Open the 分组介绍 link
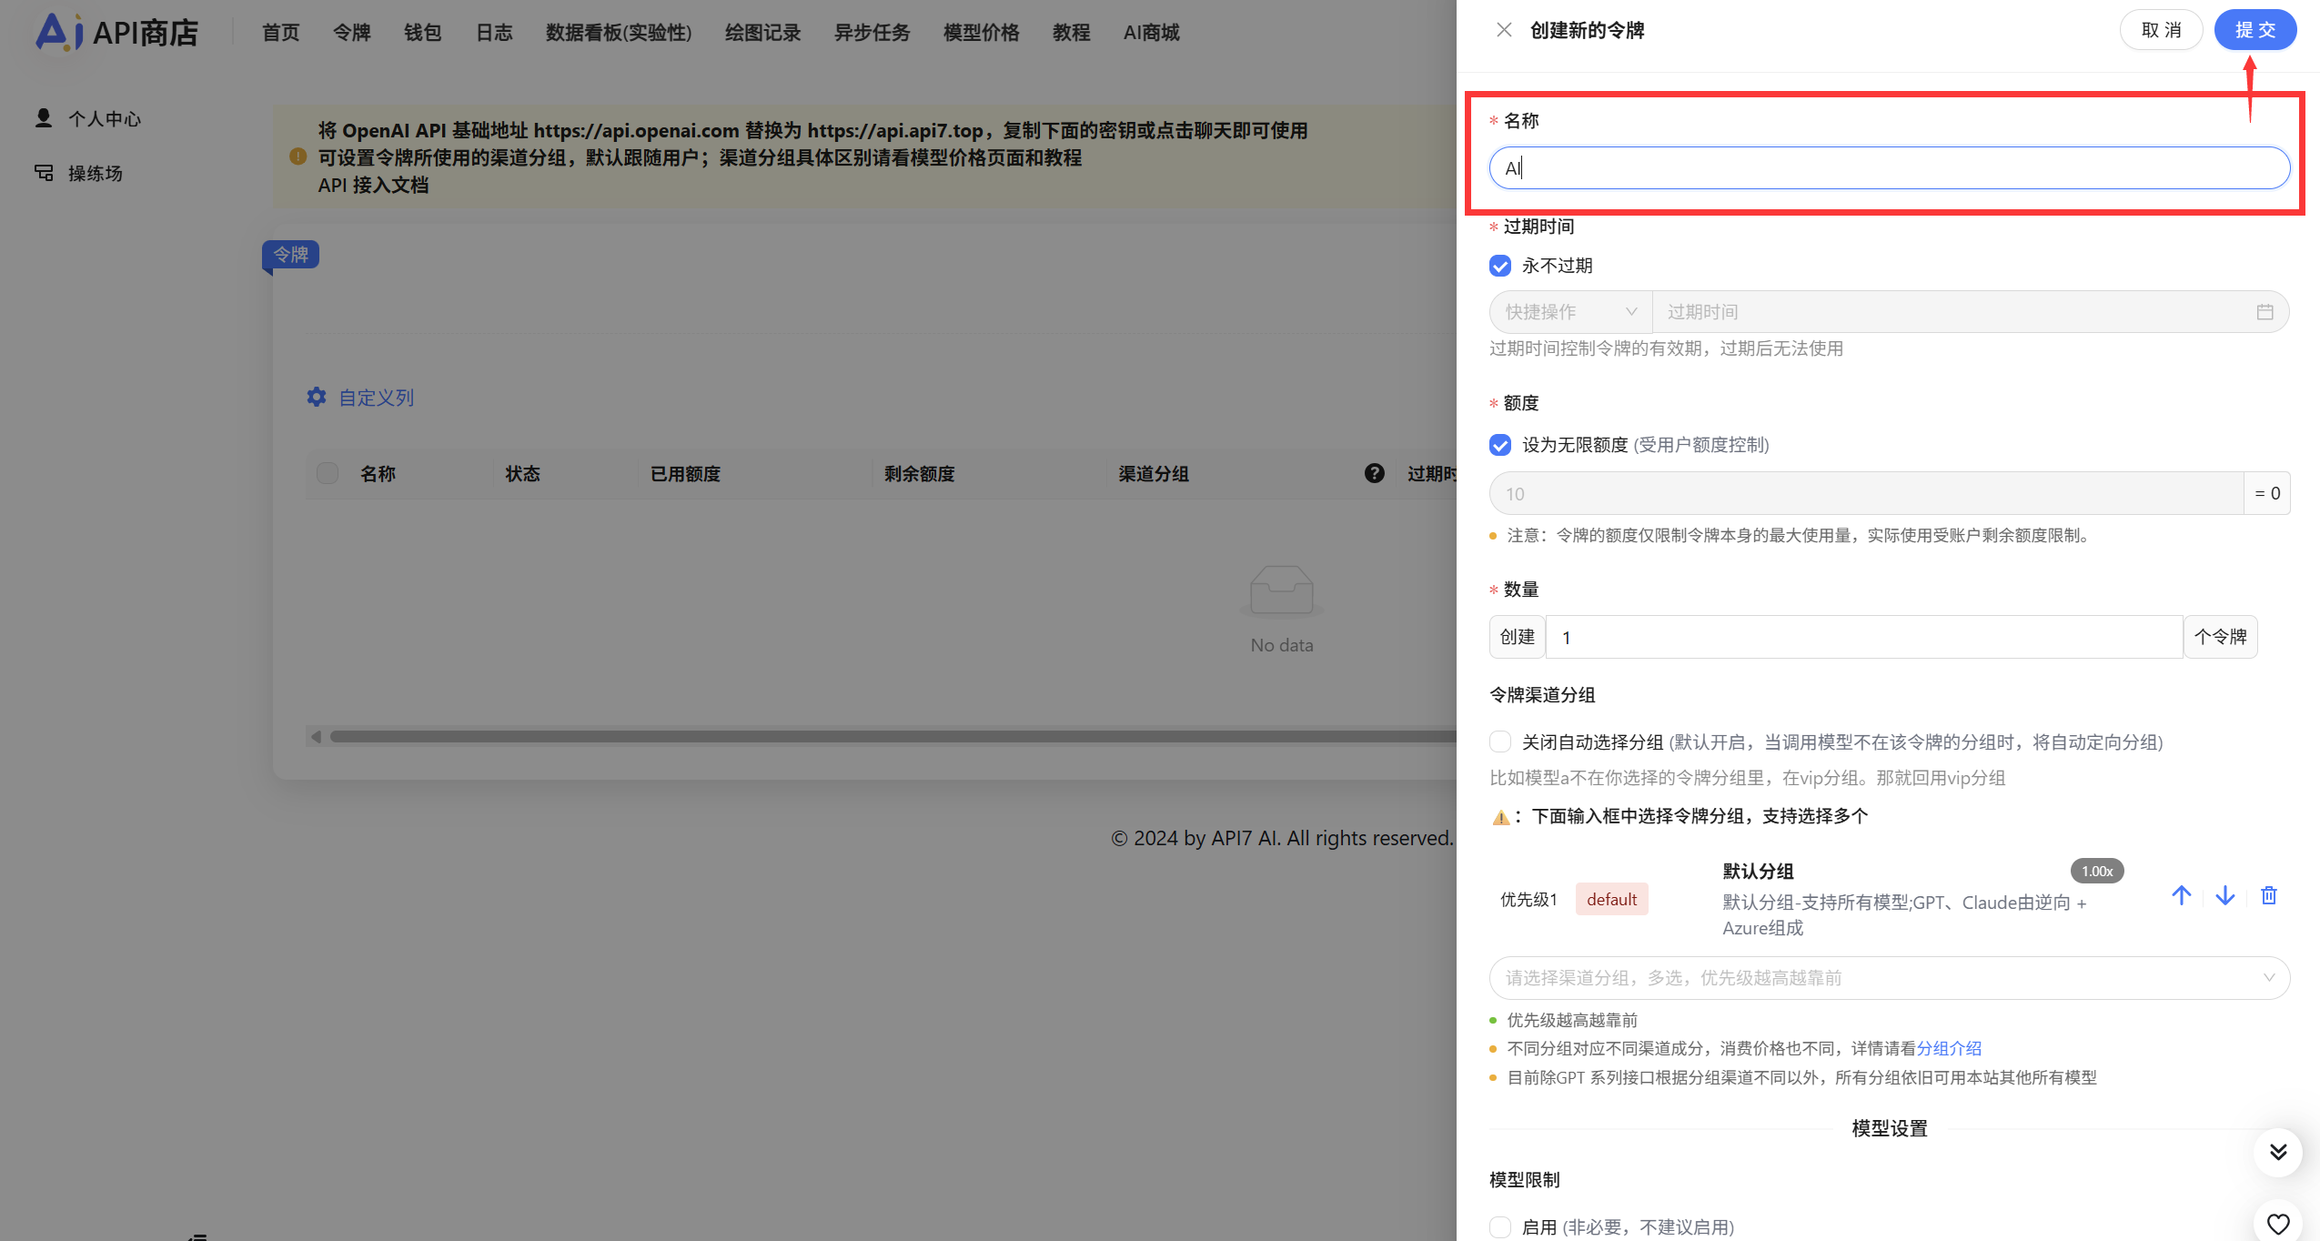The width and height of the screenshot is (2320, 1241). 1949,1049
